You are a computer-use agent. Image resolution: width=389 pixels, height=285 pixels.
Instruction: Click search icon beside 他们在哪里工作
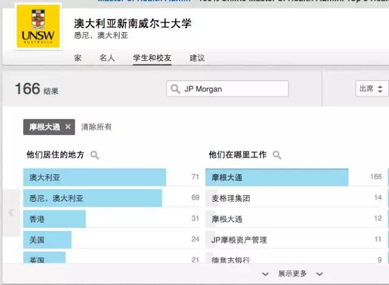tap(277, 156)
